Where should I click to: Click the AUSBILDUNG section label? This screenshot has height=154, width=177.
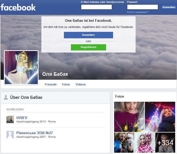point(15,109)
